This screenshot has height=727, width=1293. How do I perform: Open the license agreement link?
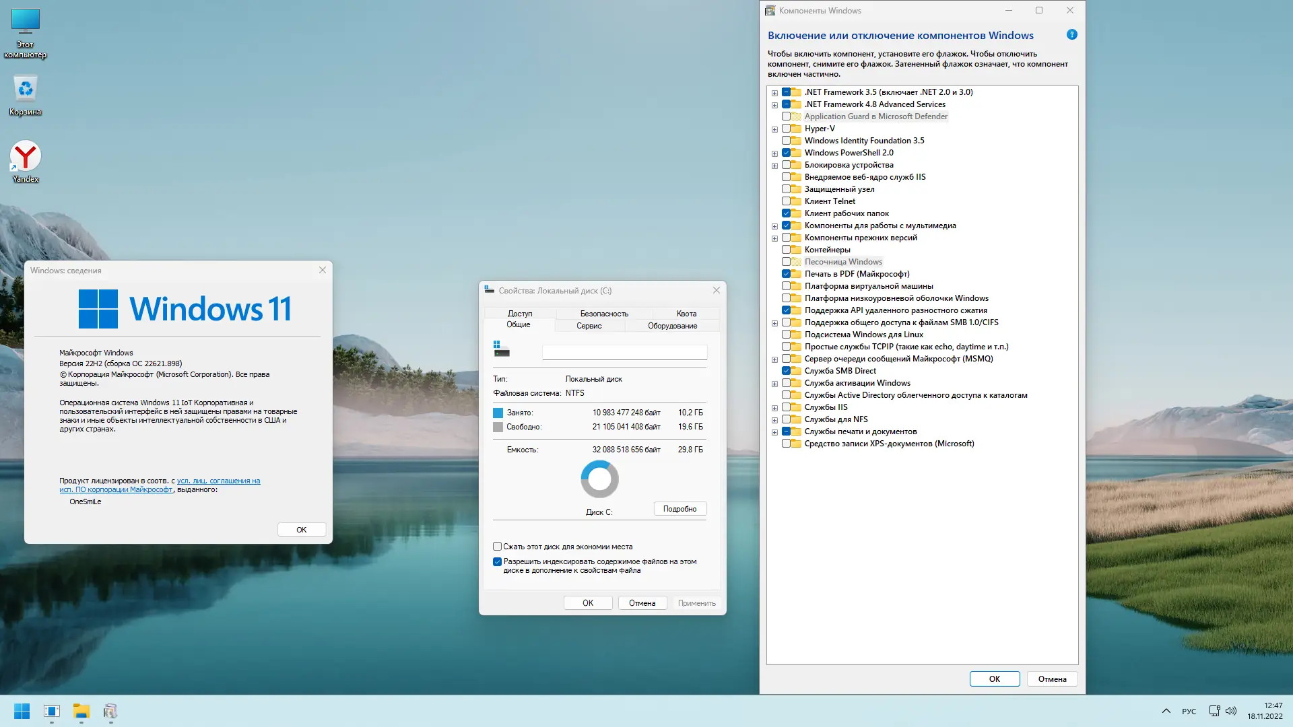218,481
